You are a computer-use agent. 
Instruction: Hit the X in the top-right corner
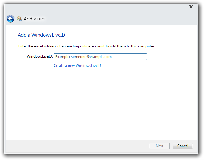(x=191, y=7)
